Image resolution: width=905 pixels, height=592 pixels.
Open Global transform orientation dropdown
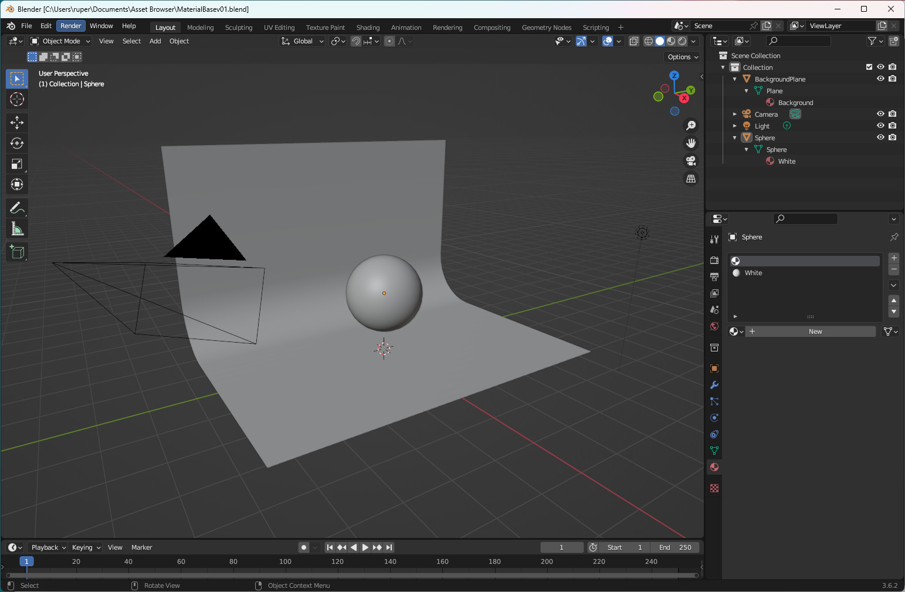pyautogui.click(x=302, y=41)
